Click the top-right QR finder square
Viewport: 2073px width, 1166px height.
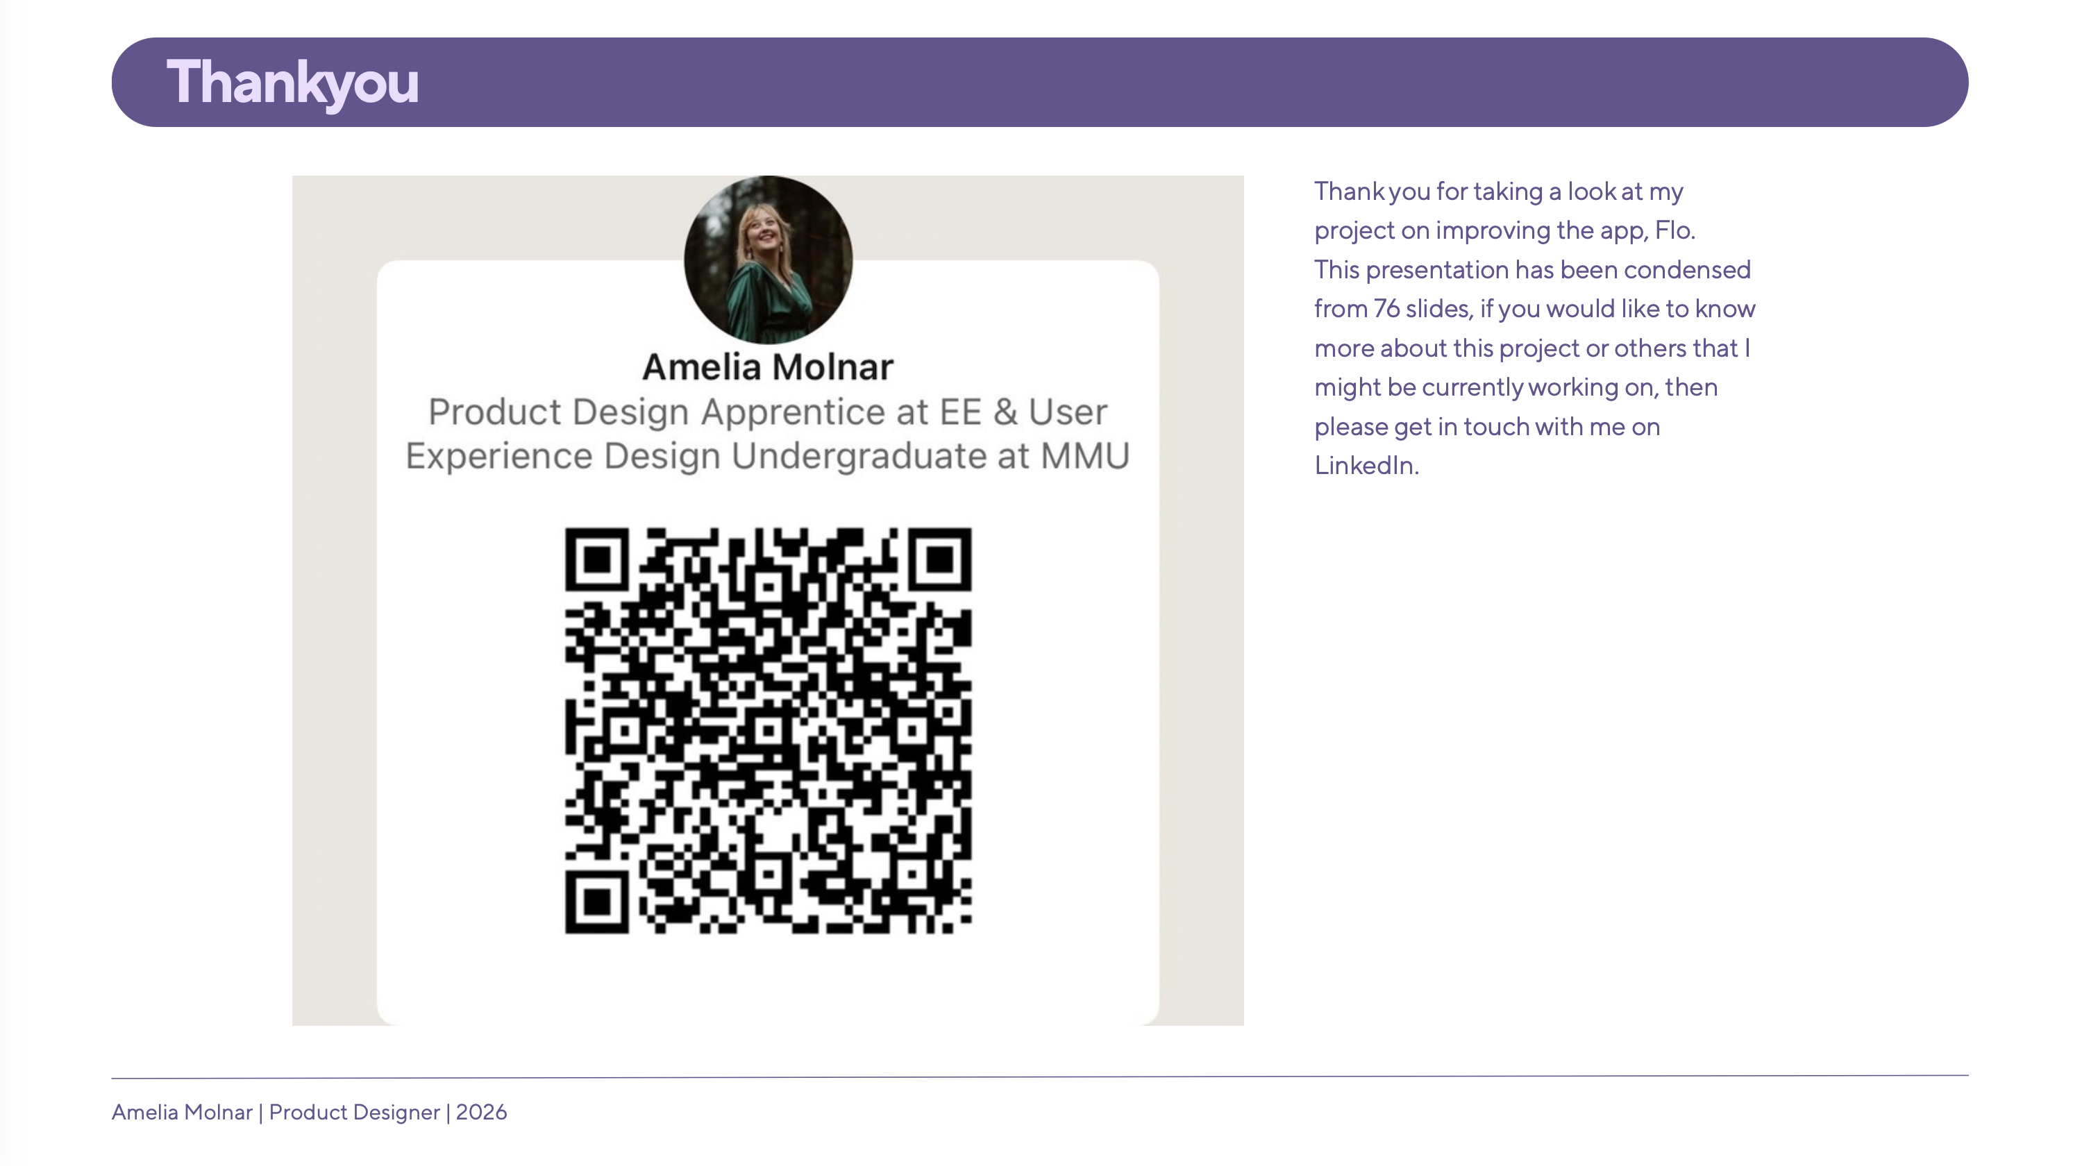coord(940,559)
